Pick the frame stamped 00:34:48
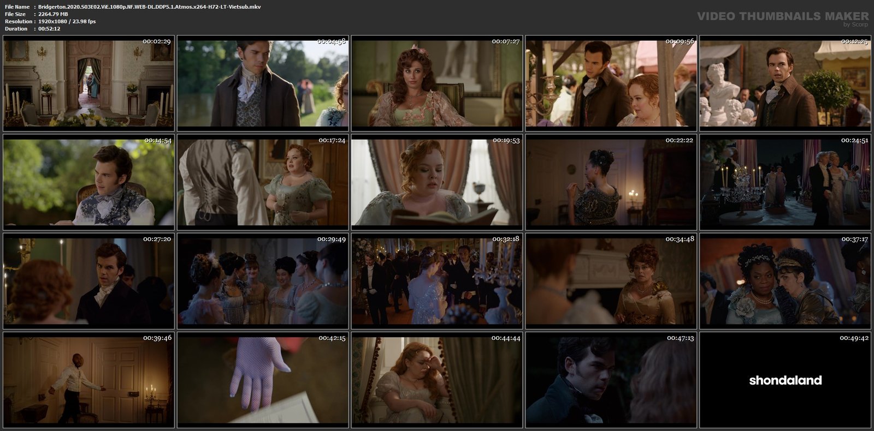 point(611,281)
